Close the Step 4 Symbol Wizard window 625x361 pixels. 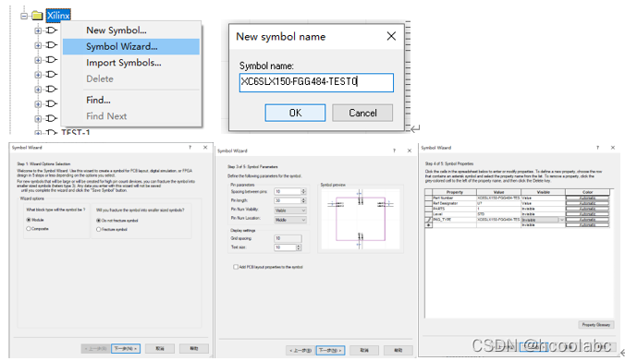(613, 148)
